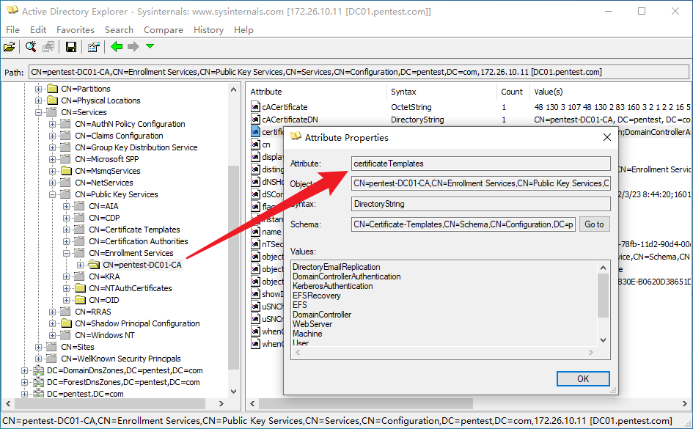Screen dimensions: 693x429
Task: Expand the CN=Certification Authorities node
Action: coord(66,241)
